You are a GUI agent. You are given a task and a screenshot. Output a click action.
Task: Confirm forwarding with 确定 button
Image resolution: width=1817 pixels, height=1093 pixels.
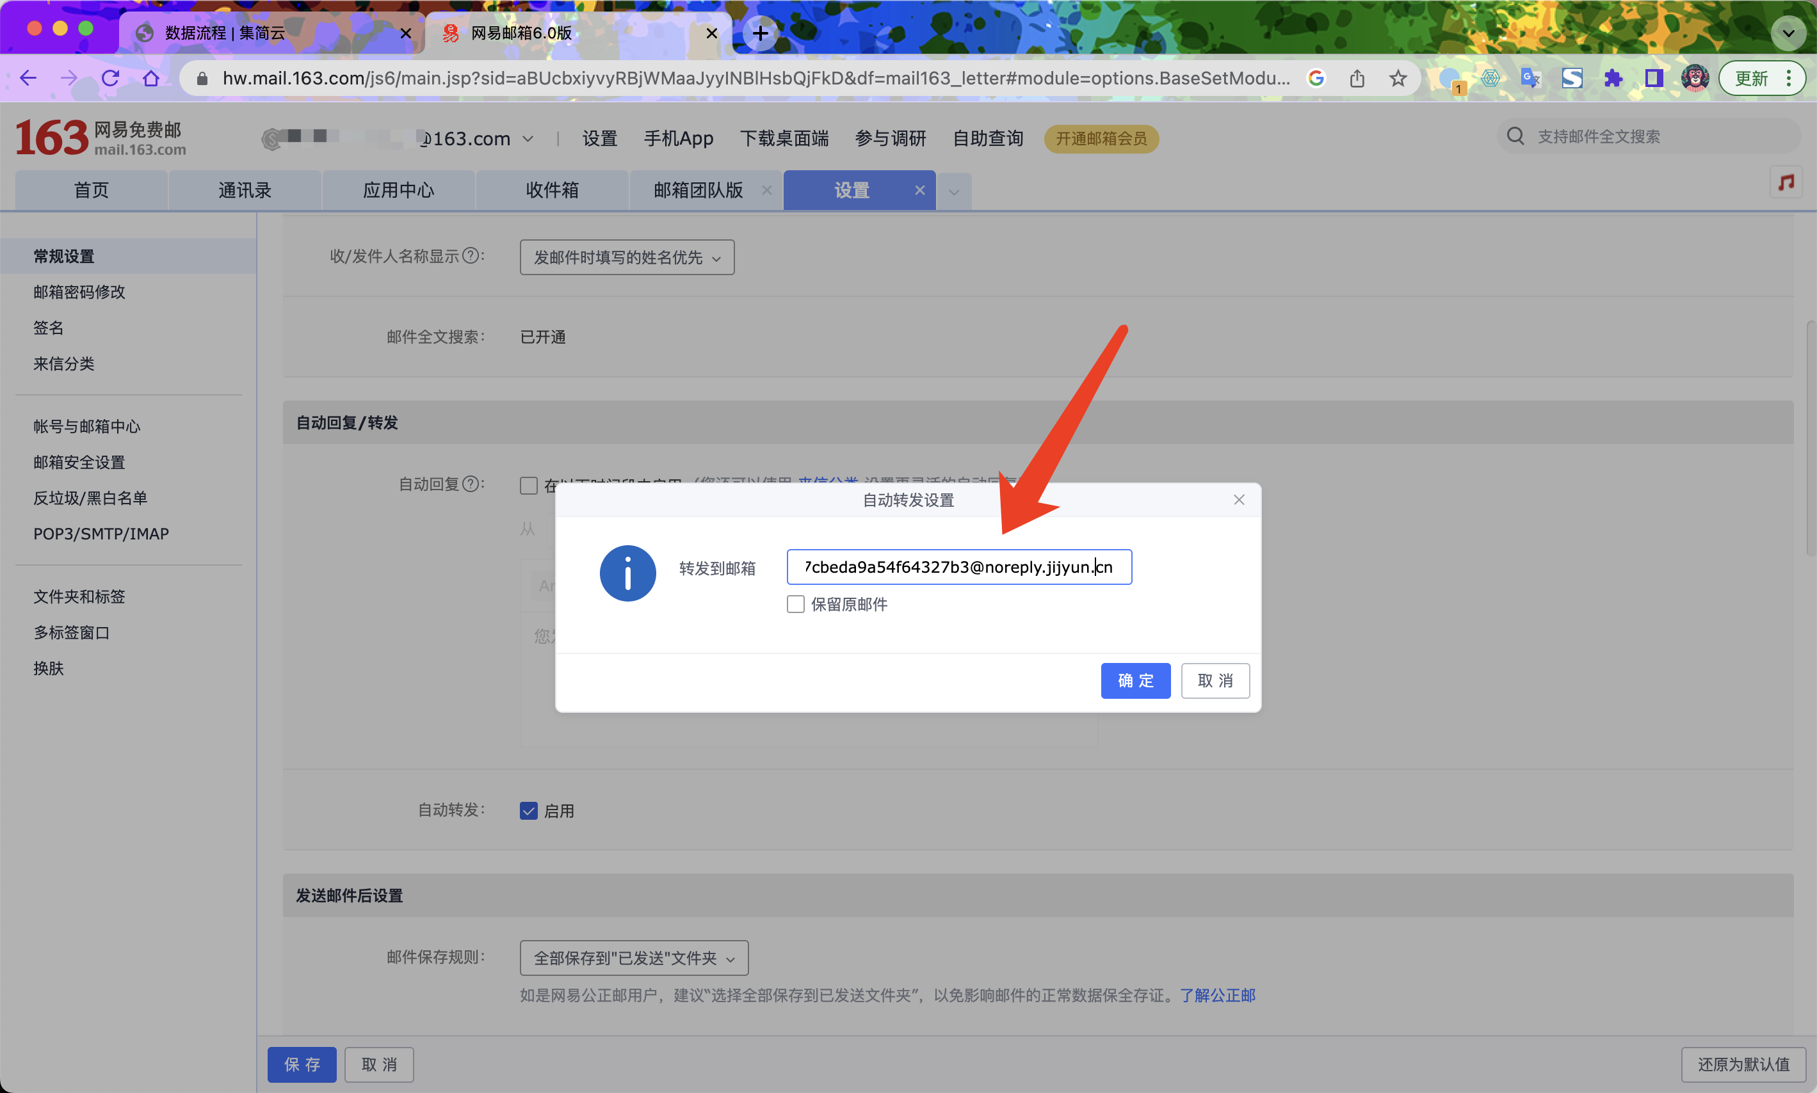1135,680
